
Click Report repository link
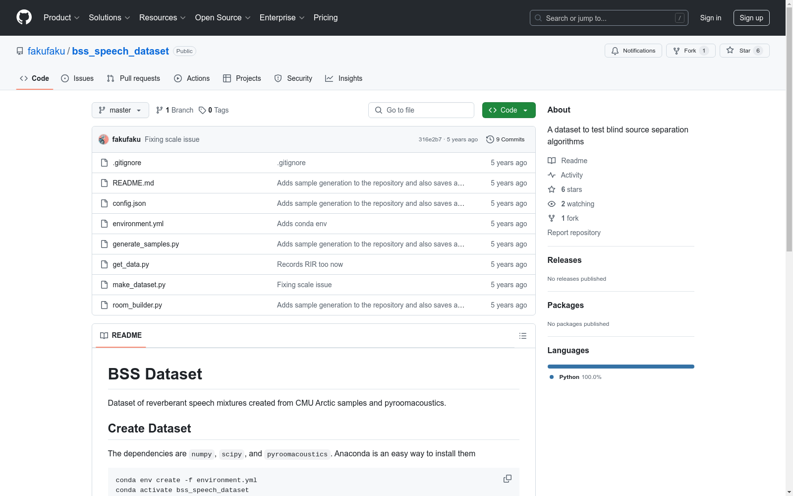tap(574, 233)
